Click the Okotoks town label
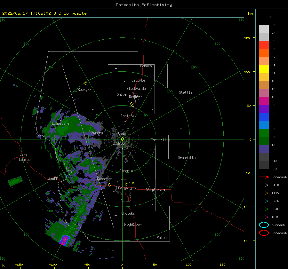The image size is (288, 269). click(128, 213)
